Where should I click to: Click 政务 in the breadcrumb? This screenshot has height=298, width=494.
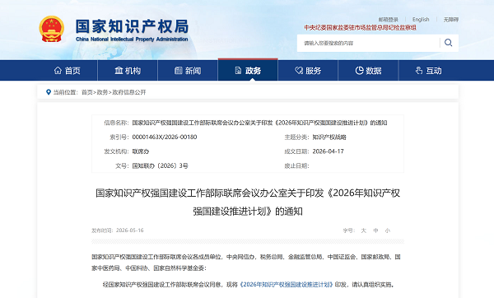tap(102, 92)
